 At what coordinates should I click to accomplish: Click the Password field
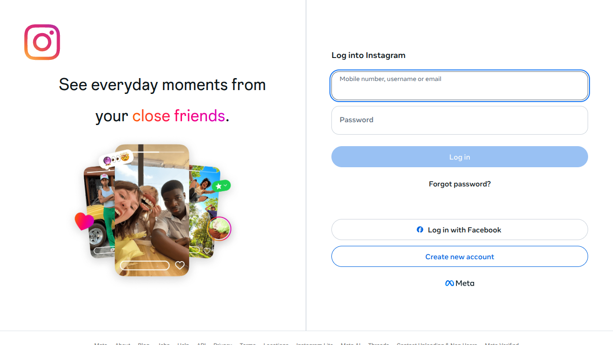tap(459, 120)
